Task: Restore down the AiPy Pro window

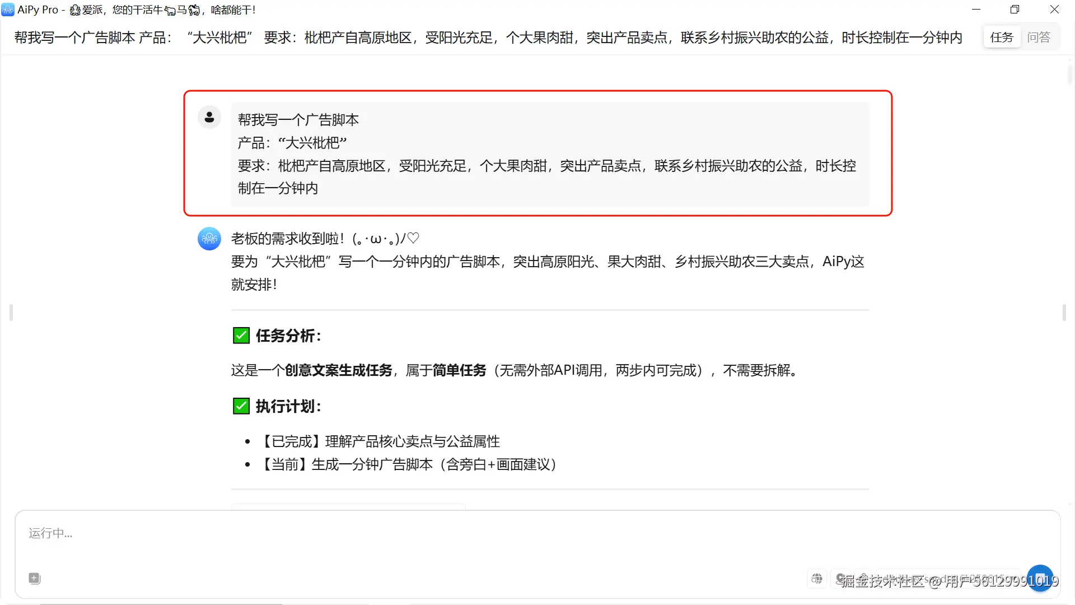Action: coord(1015,10)
